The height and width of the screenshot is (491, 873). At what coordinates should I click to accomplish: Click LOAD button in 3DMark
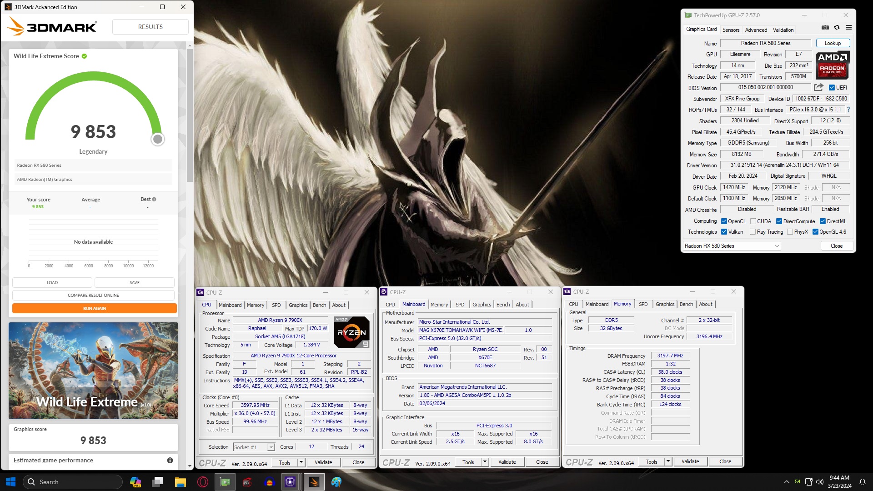click(52, 282)
